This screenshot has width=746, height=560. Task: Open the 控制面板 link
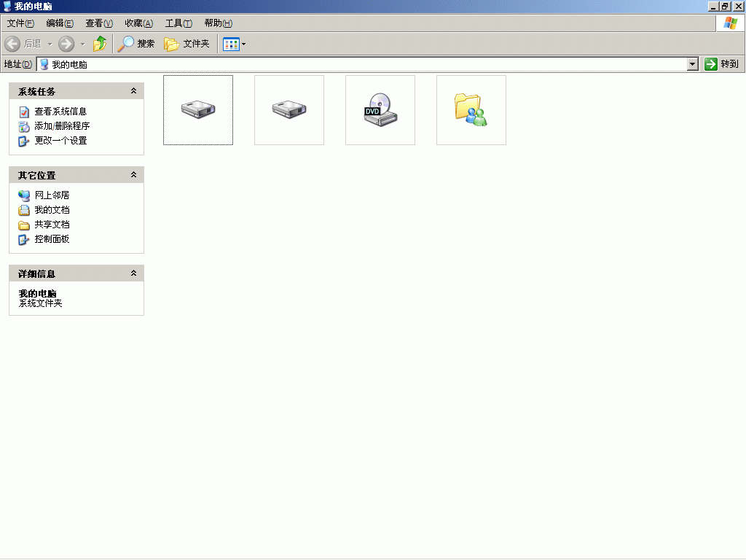click(x=52, y=239)
